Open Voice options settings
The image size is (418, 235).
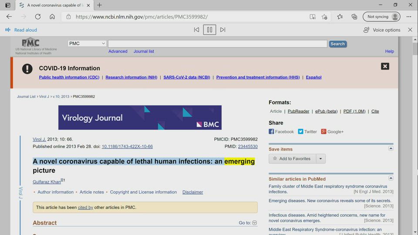(x=382, y=30)
